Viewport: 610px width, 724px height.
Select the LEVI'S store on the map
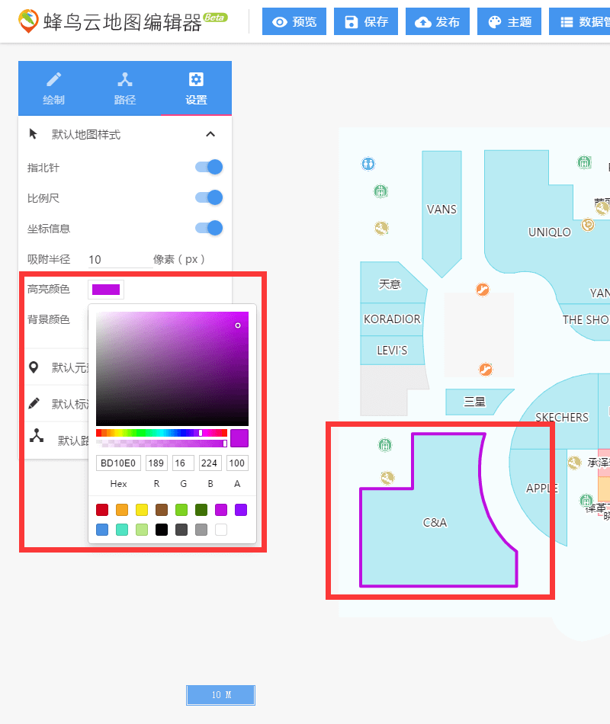392,351
